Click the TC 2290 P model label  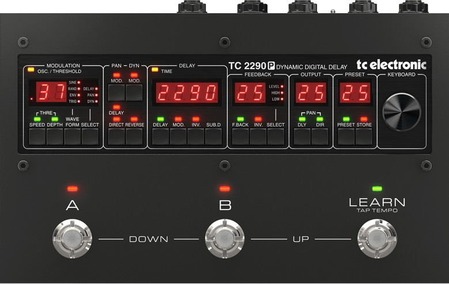coord(252,66)
